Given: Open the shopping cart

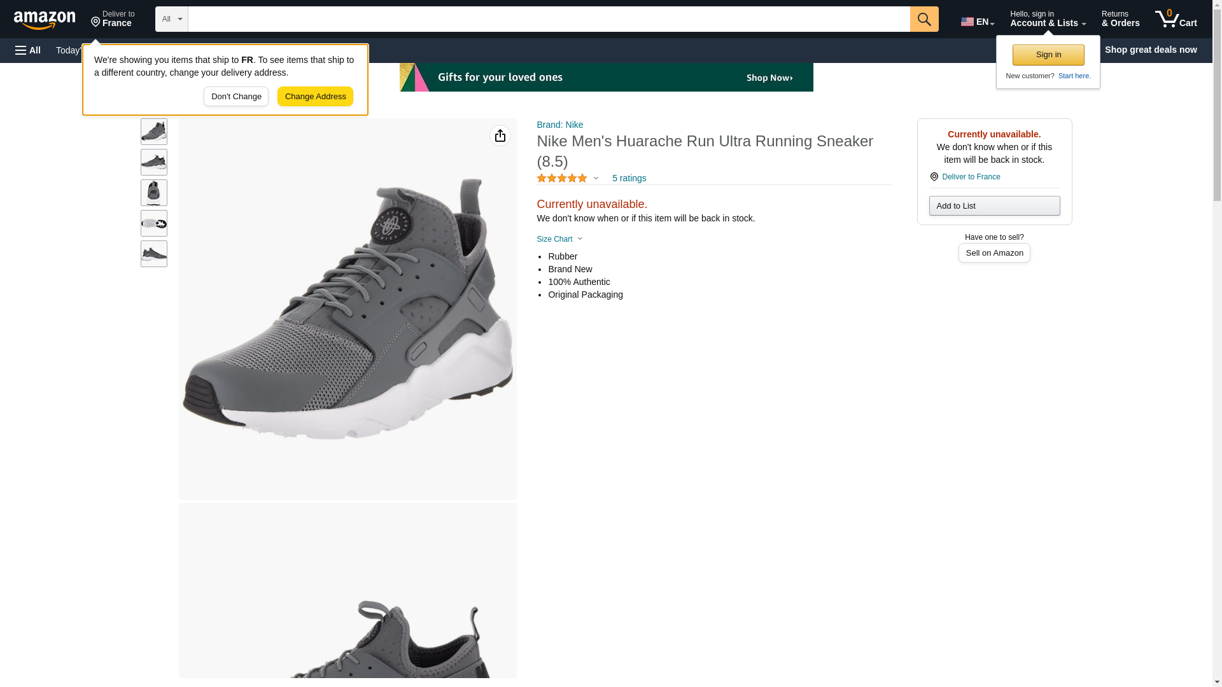Looking at the screenshot, I should coord(1176,19).
